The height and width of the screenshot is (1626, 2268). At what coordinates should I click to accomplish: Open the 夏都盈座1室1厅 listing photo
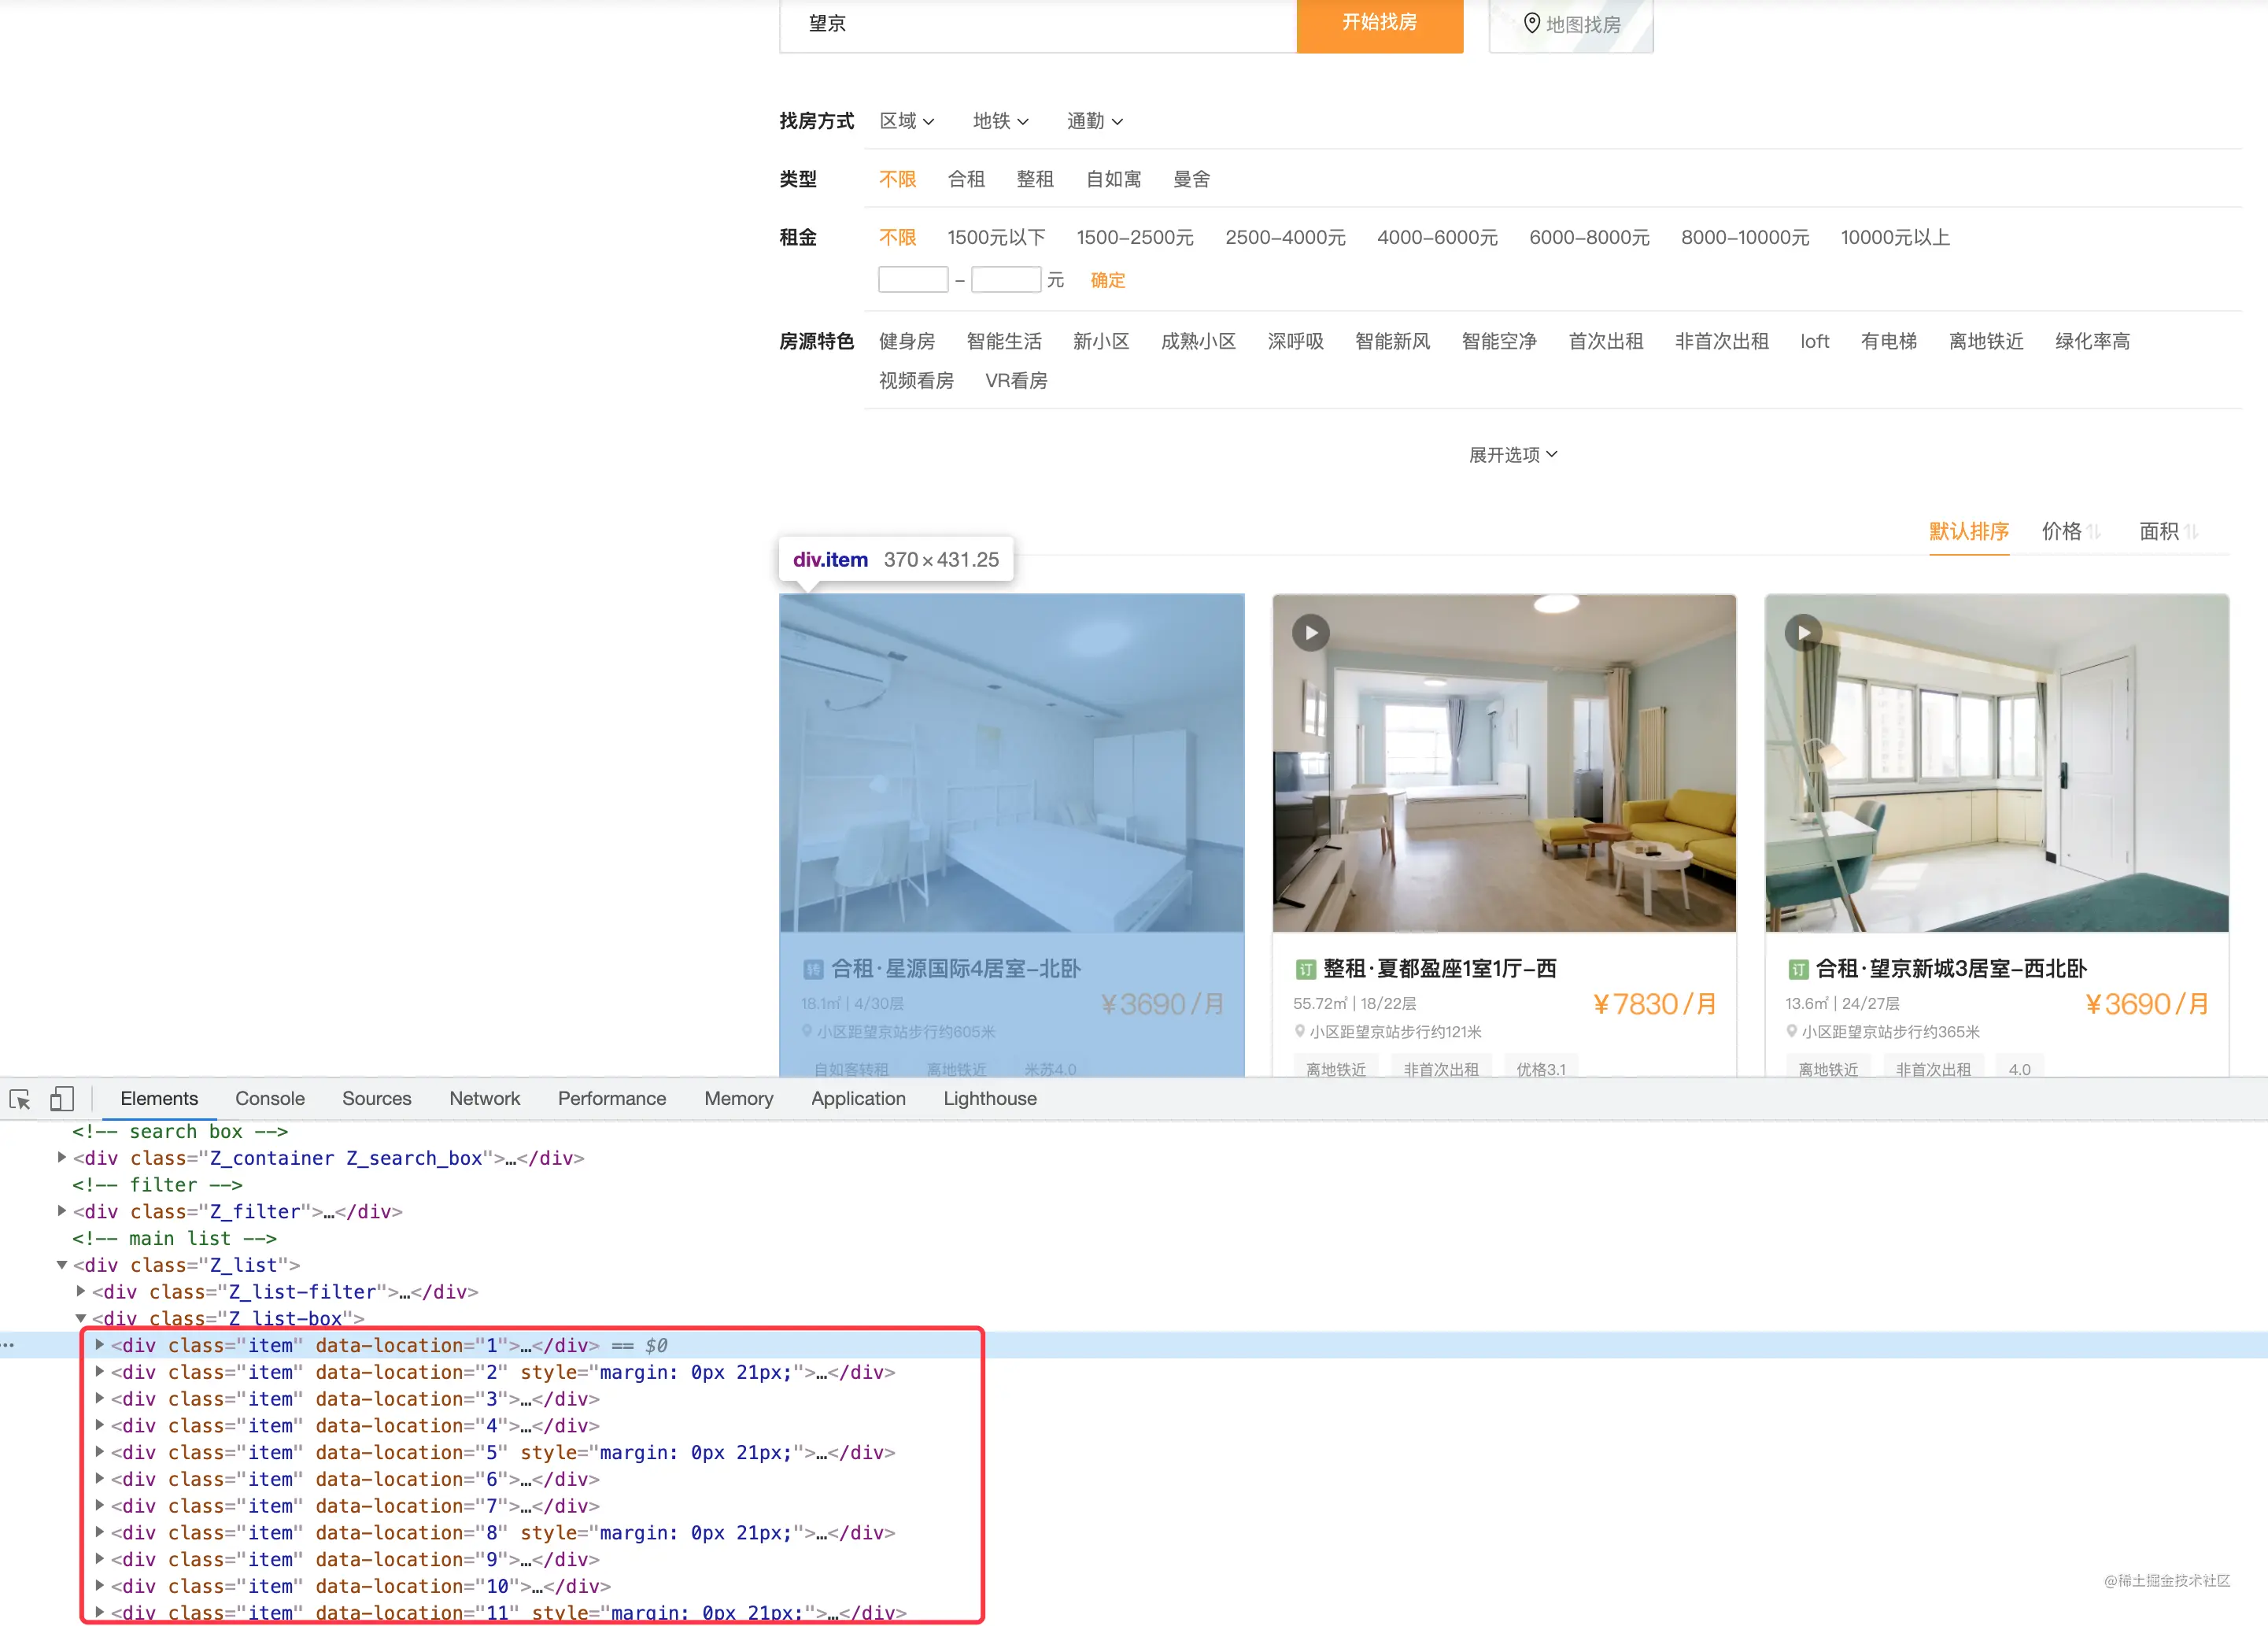(1504, 763)
